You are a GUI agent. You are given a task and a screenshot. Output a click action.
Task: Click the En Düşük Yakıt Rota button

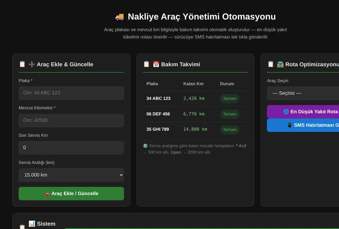pos(303,112)
